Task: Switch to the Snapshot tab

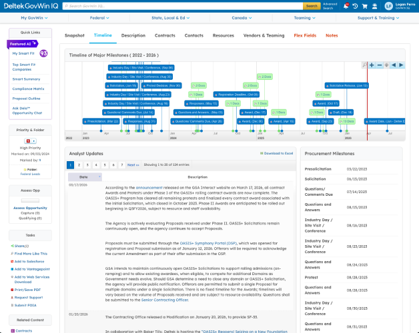Action: (75, 35)
